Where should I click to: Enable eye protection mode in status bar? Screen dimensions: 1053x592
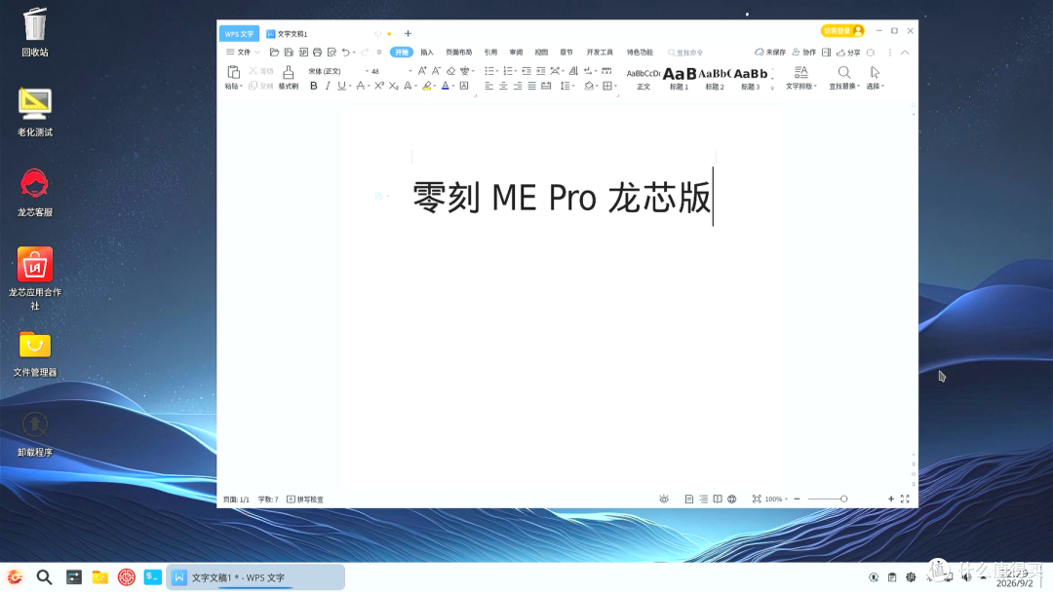click(x=664, y=499)
